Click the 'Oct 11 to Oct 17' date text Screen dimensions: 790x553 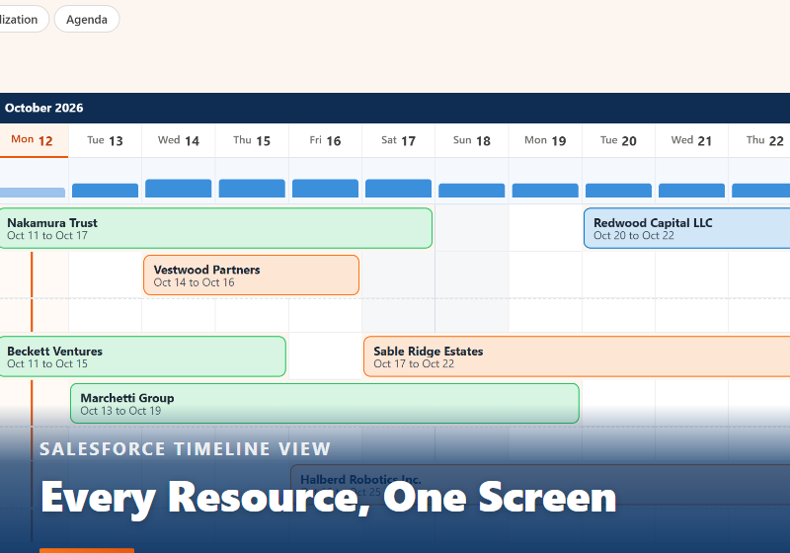(x=47, y=236)
